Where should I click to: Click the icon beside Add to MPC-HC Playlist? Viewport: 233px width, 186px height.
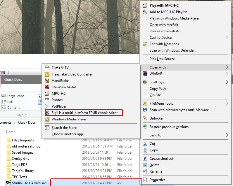(145, 12)
